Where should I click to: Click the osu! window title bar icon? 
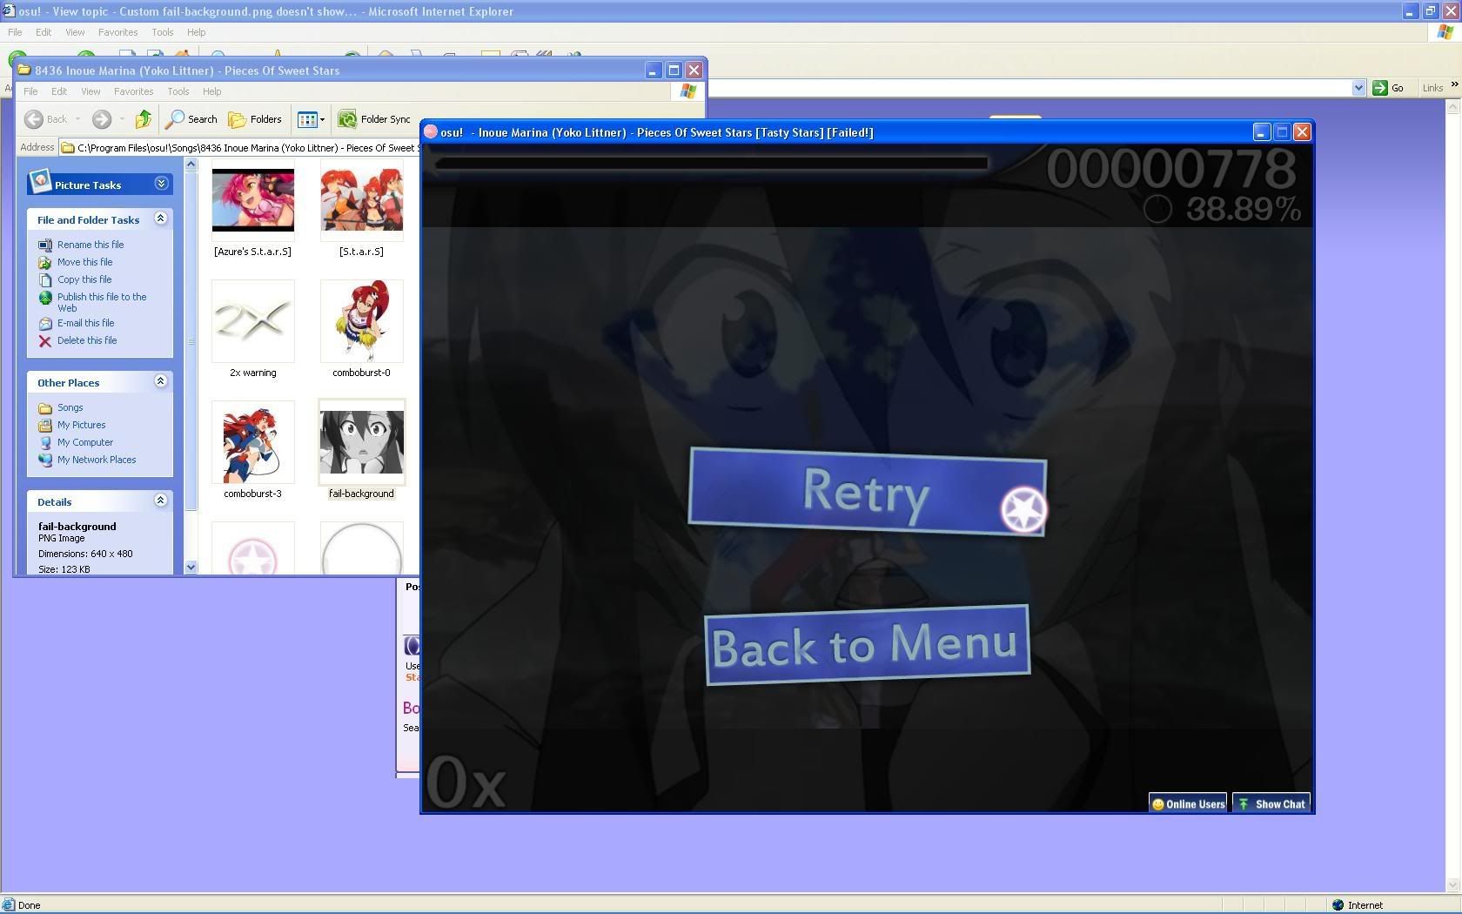coord(430,132)
